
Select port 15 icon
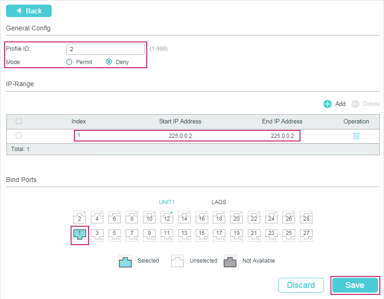coord(202,235)
